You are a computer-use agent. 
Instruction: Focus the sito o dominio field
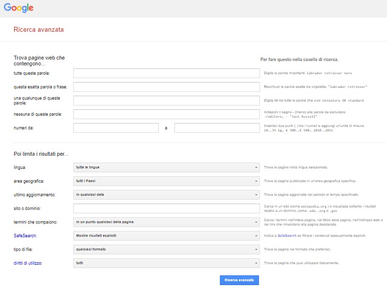pos(166,208)
